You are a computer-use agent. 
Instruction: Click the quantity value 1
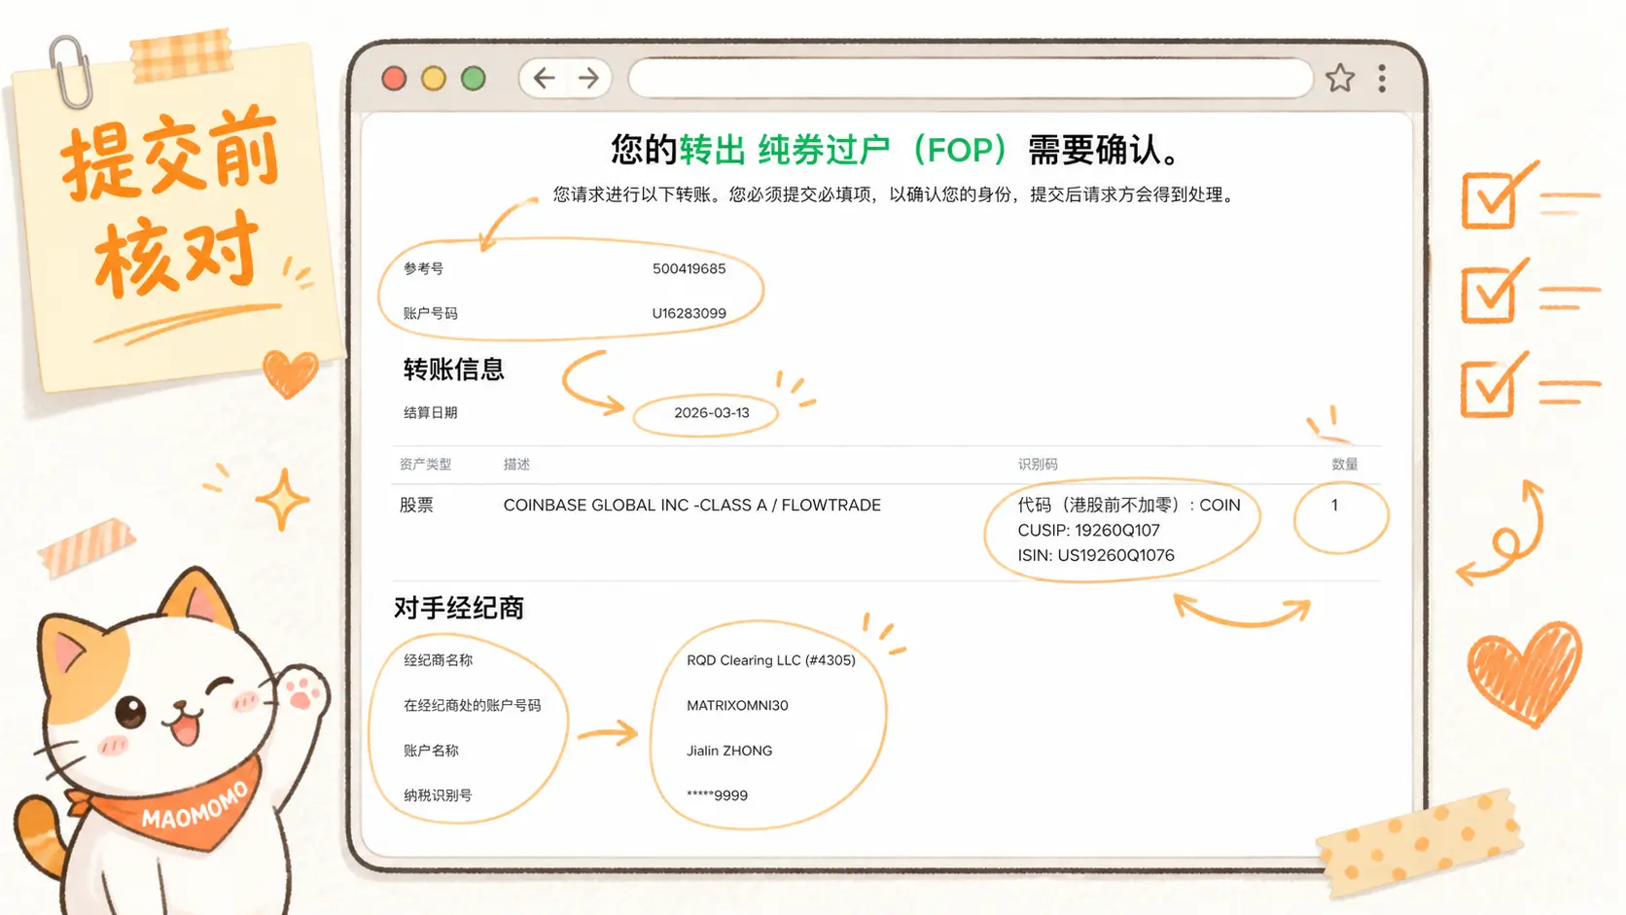(1334, 505)
